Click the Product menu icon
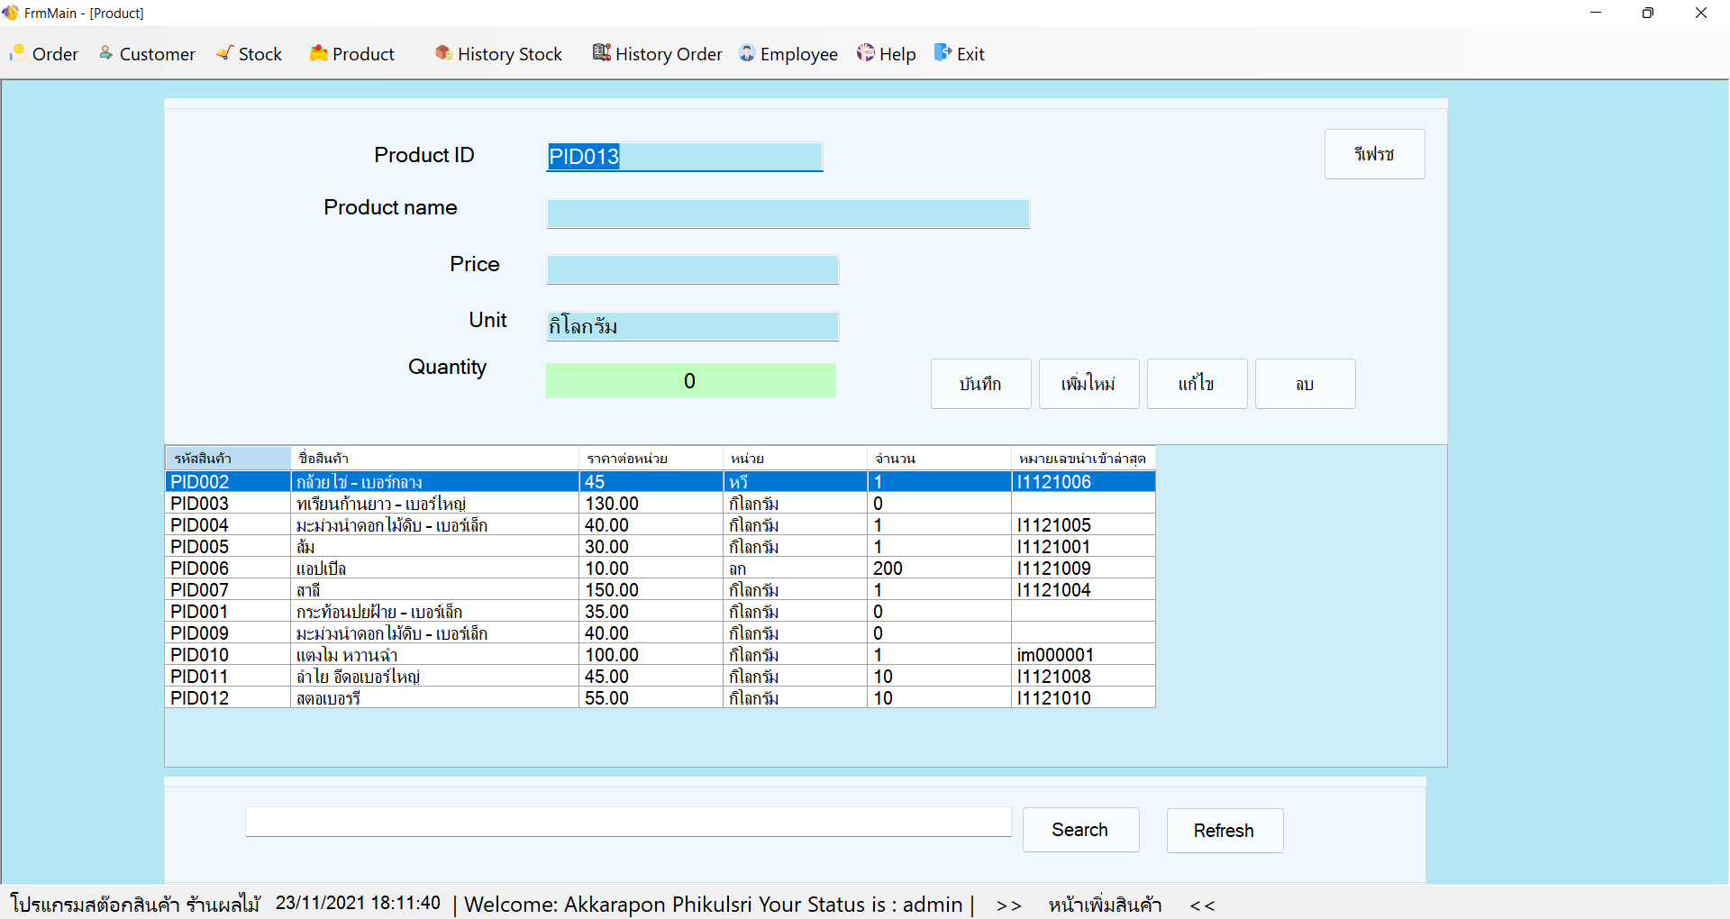Image resolution: width=1730 pixels, height=919 pixels. pyautogui.click(x=318, y=53)
